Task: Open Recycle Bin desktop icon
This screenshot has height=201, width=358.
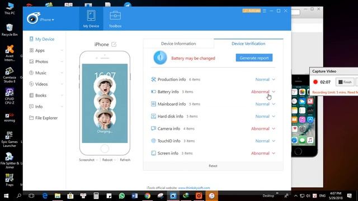Action: (10, 30)
